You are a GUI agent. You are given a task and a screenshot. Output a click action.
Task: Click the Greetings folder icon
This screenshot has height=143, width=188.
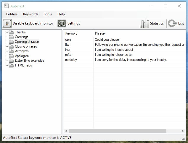pyautogui.click(x=11, y=37)
